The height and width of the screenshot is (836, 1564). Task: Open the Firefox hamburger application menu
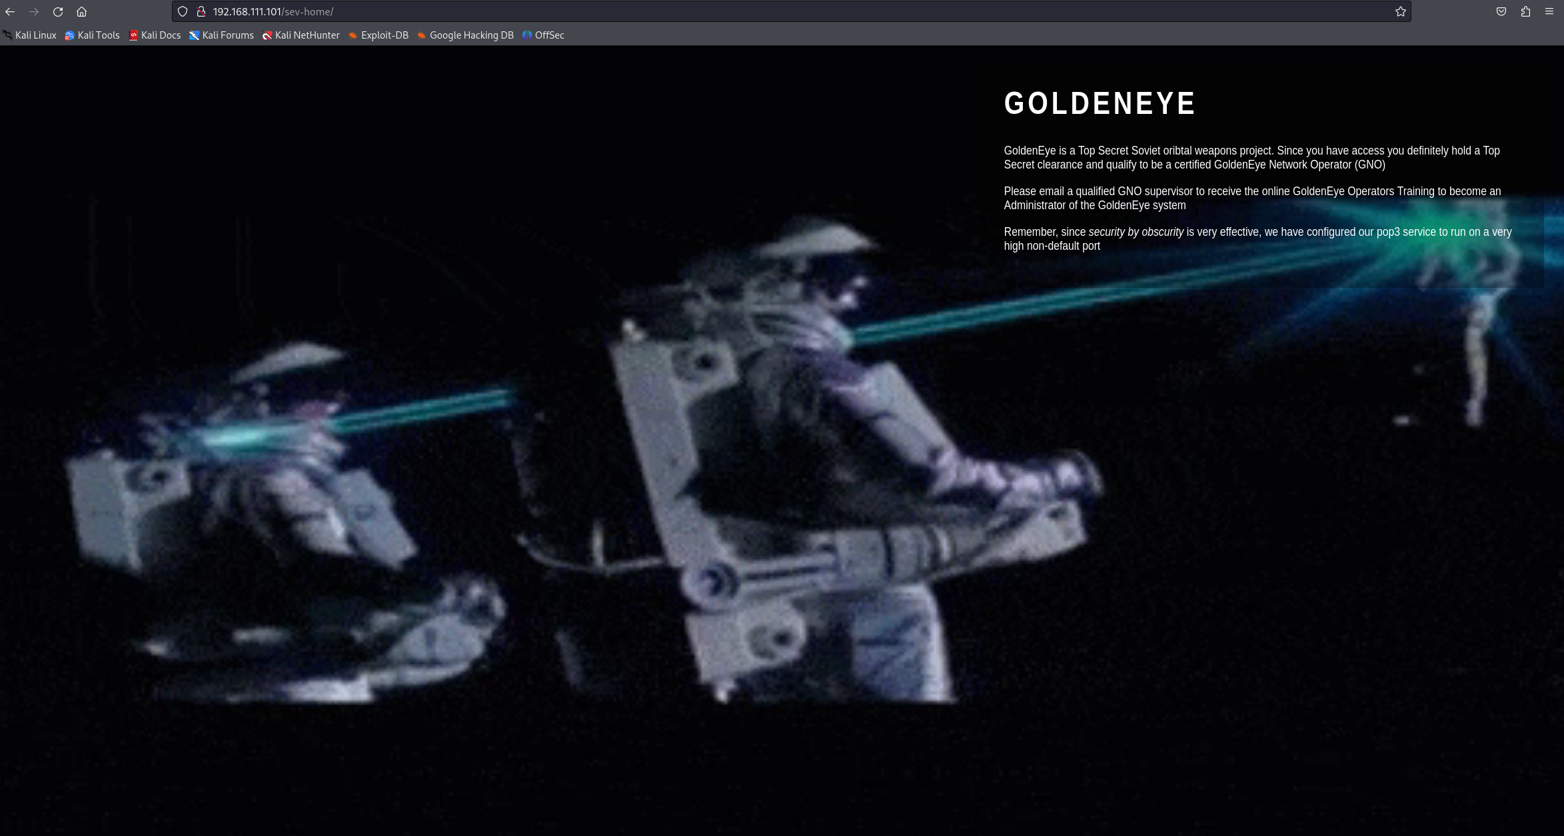[x=1549, y=11]
